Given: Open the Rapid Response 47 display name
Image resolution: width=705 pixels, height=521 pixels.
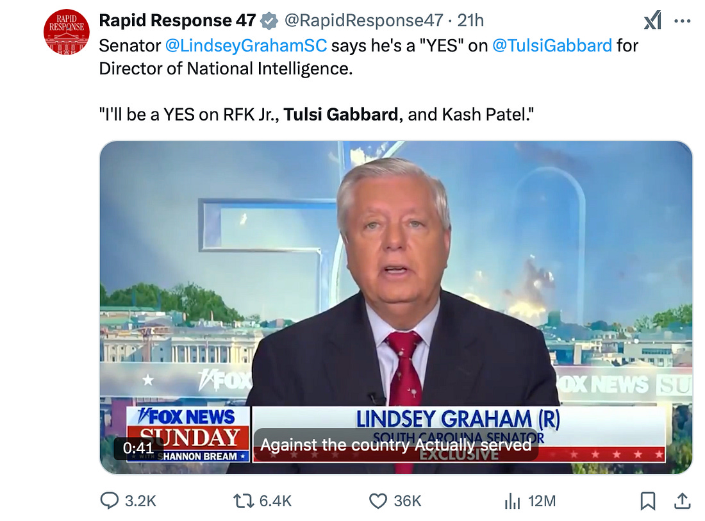Looking at the screenshot, I should pos(178,21).
